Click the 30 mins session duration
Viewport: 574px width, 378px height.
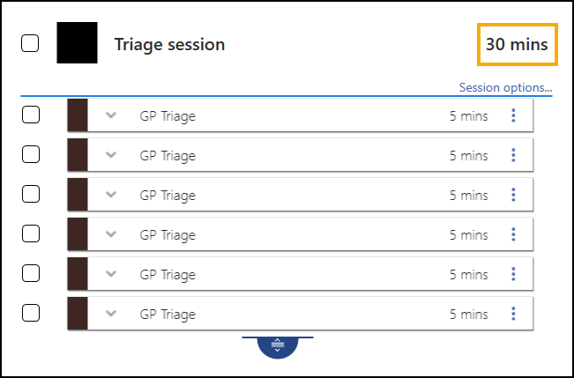click(x=517, y=44)
